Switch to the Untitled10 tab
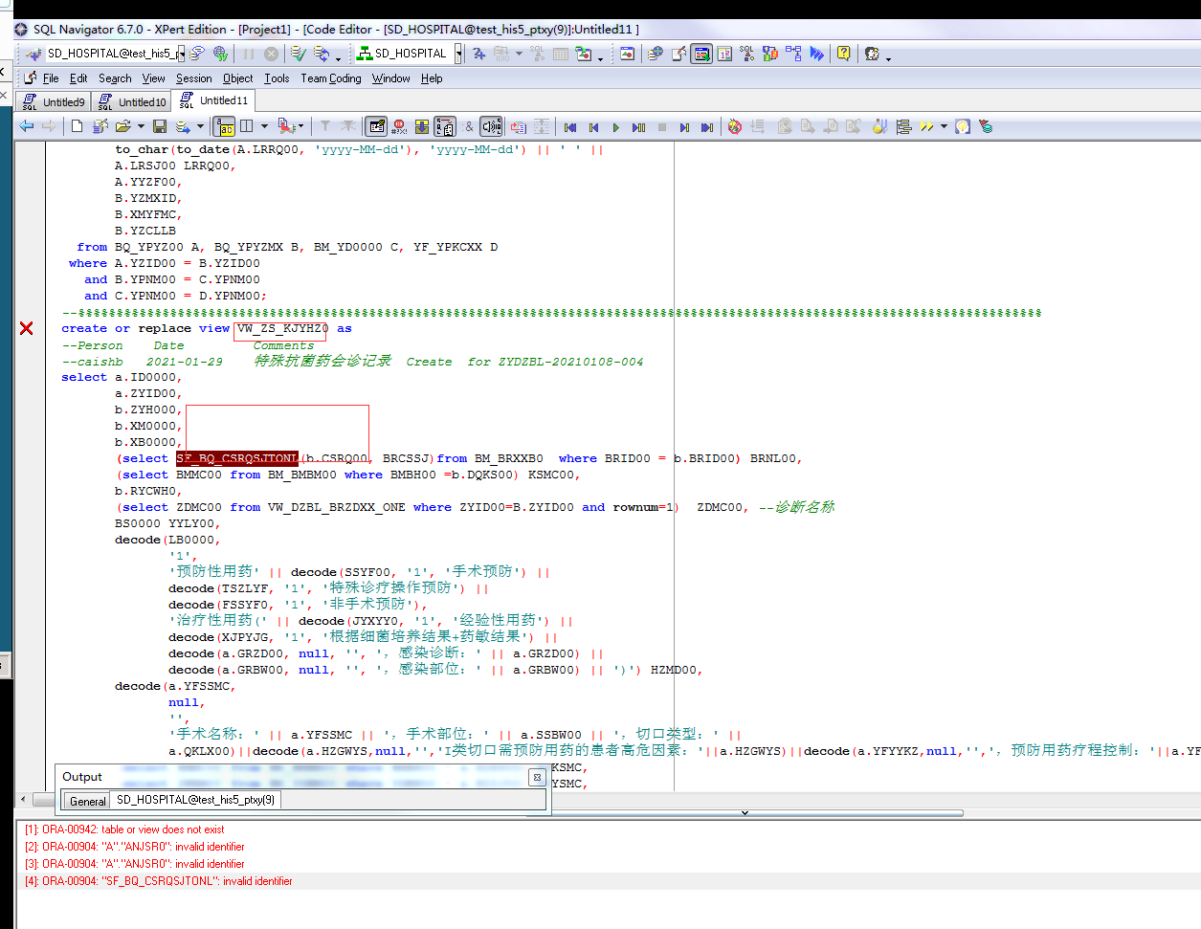The height and width of the screenshot is (929, 1201). [134, 101]
